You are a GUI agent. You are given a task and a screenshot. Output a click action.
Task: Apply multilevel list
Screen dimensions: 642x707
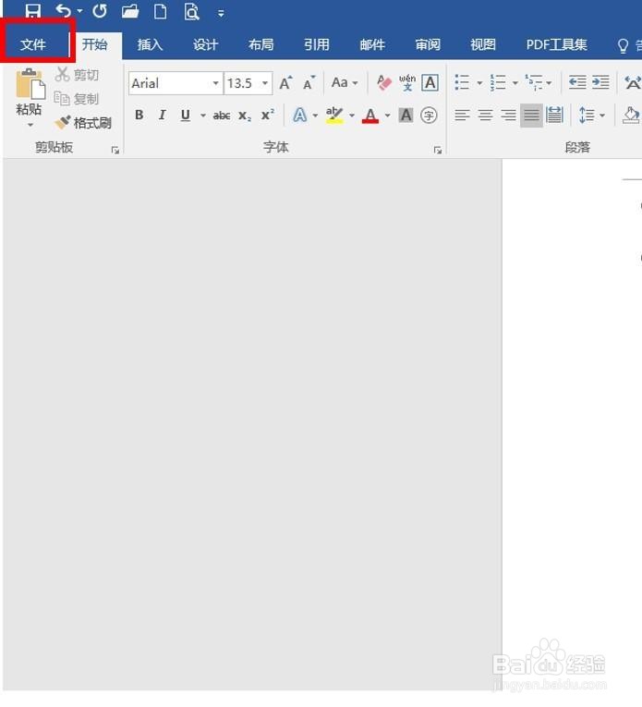[534, 82]
